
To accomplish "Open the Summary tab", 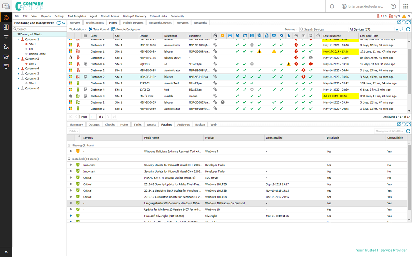I will point(76,124).
